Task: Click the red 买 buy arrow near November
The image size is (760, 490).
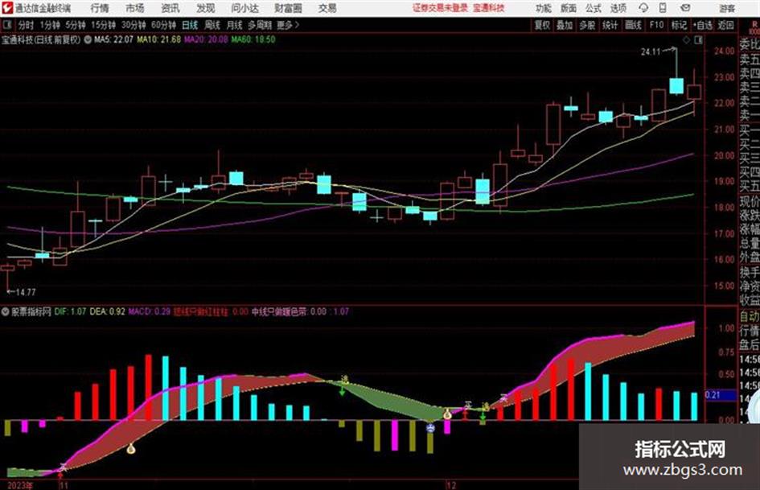Action: 61,476
